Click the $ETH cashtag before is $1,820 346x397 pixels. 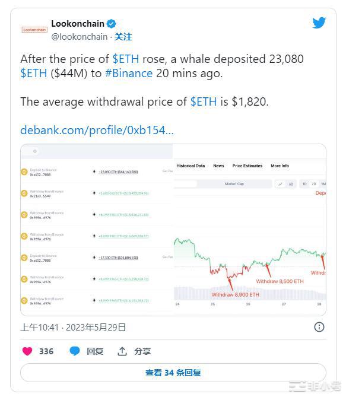pos(204,102)
